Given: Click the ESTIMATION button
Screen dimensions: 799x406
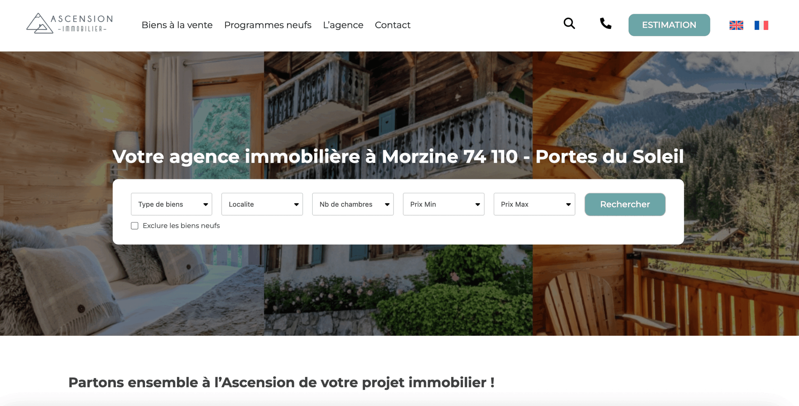Looking at the screenshot, I should click(669, 25).
